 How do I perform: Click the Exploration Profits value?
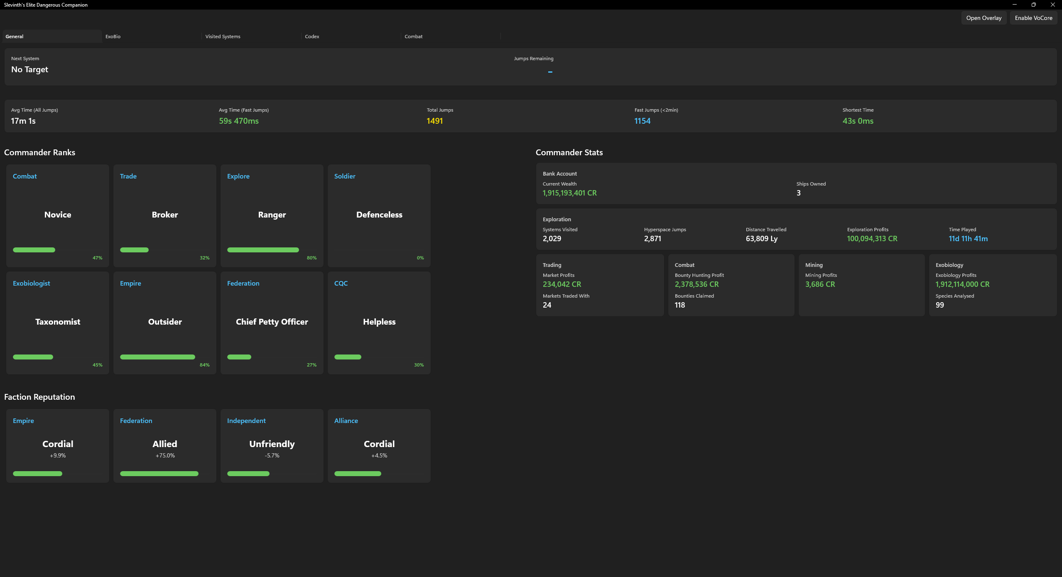click(x=871, y=238)
